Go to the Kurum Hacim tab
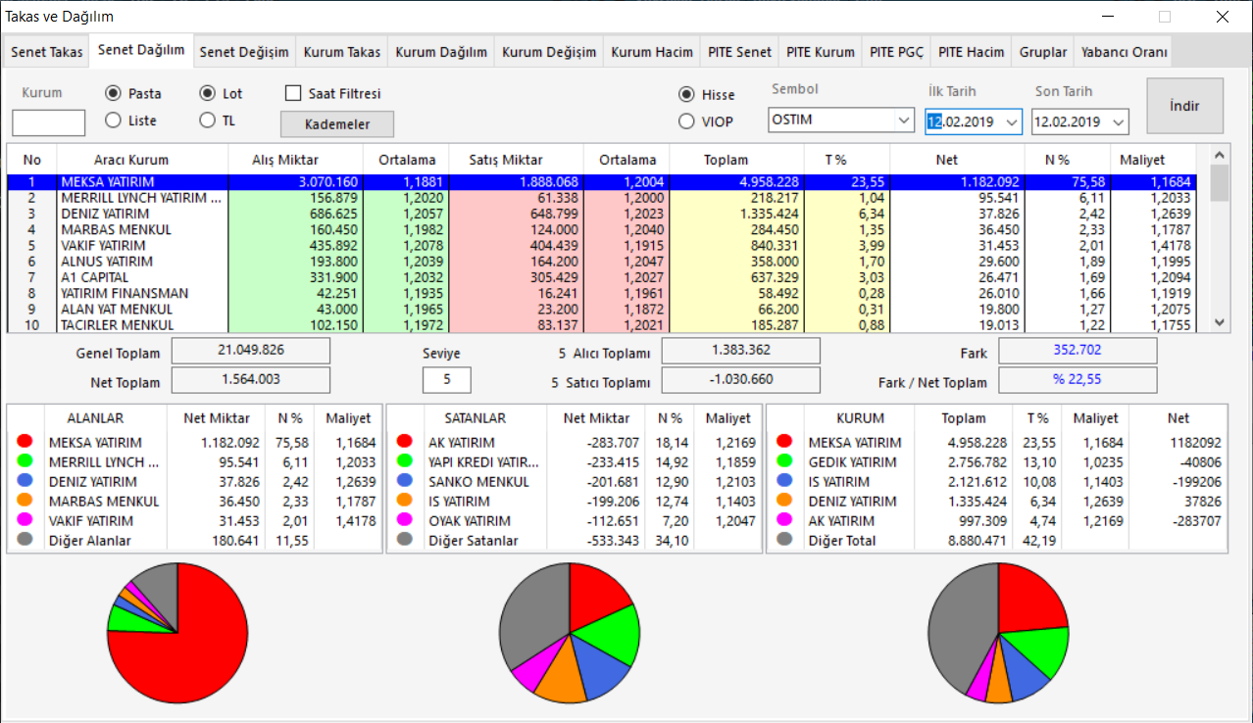 (x=652, y=52)
